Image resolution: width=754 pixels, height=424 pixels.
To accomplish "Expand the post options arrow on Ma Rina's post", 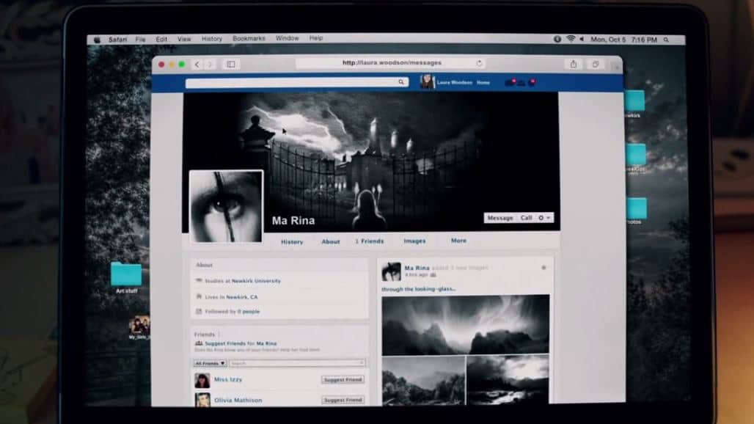I will coord(543,268).
